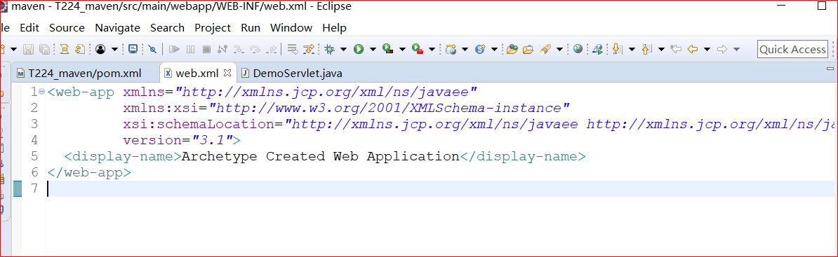
Task: Expand the New Servlet dropdown arrow
Action: click(x=494, y=50)
